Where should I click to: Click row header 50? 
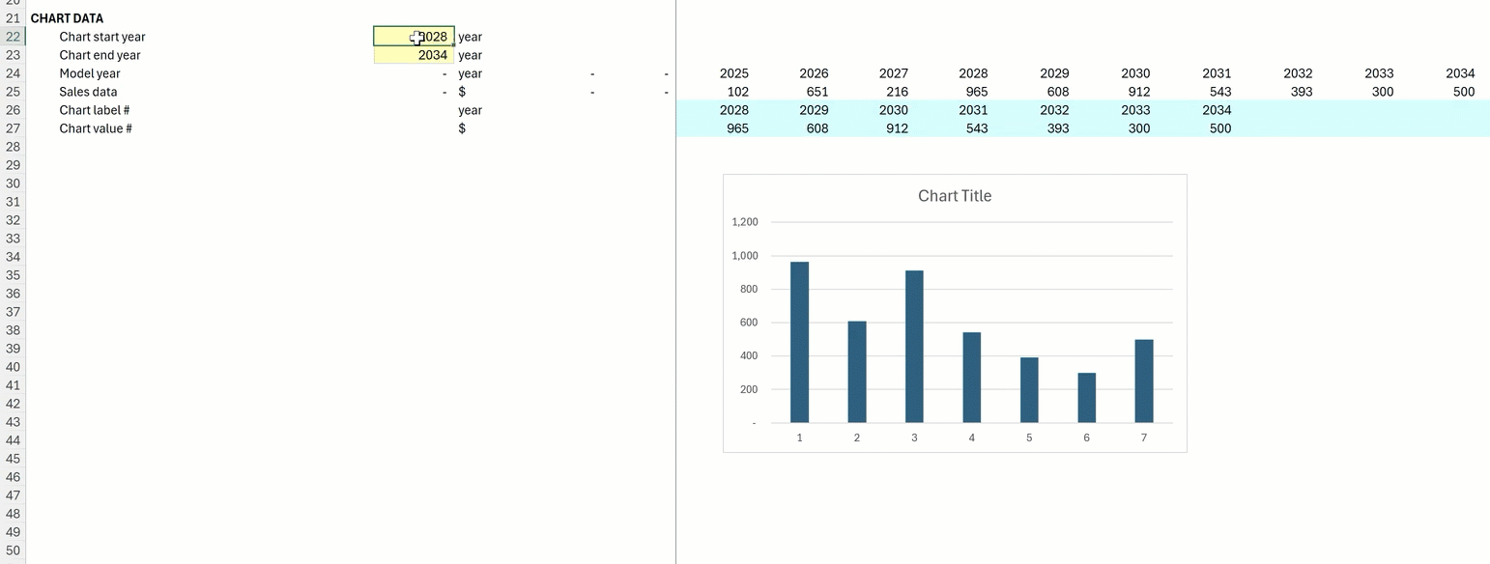(13, 550)
